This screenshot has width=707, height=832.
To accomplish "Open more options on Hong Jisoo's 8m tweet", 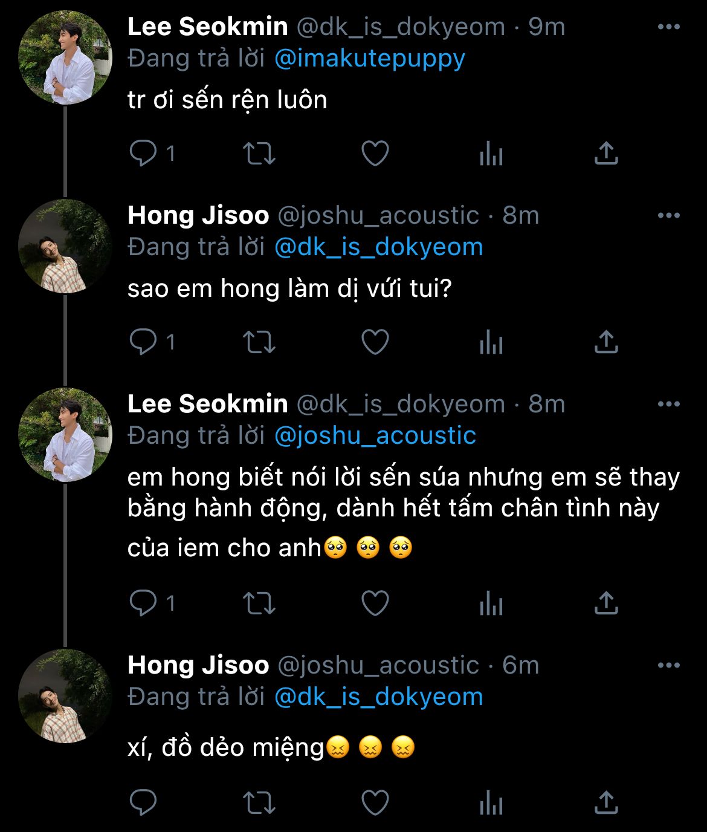I will click(x=668, y=216).
